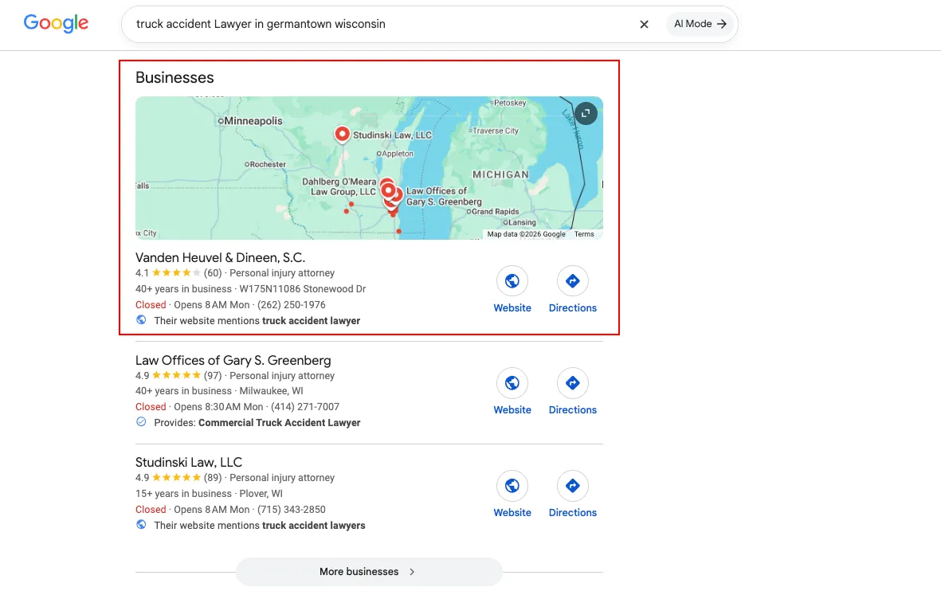This screenshot has height=591, width=941.
Task: Click the 4.1 star rating with 60 reviews
Action: coord(178,273)
